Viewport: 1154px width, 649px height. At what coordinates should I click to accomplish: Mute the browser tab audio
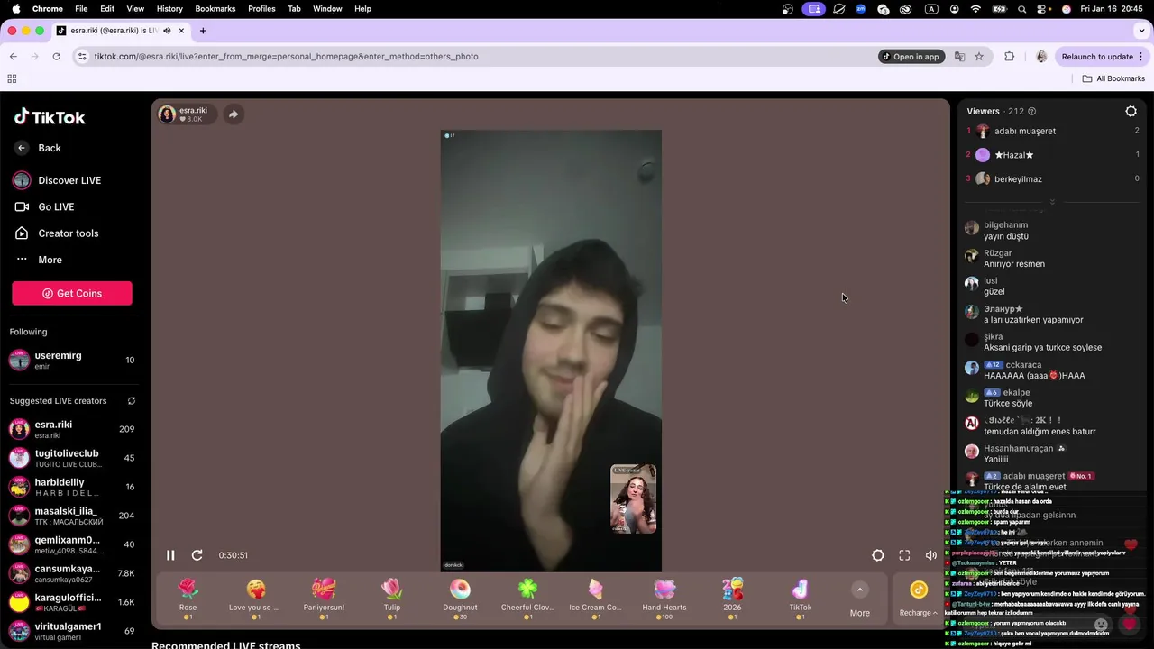(x=167, y=31)
